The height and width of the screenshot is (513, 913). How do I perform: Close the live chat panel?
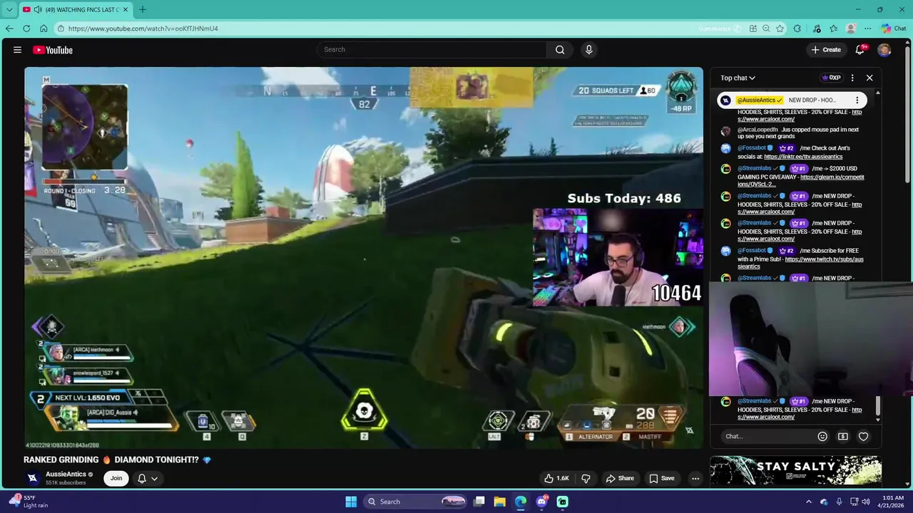point(869,78)
